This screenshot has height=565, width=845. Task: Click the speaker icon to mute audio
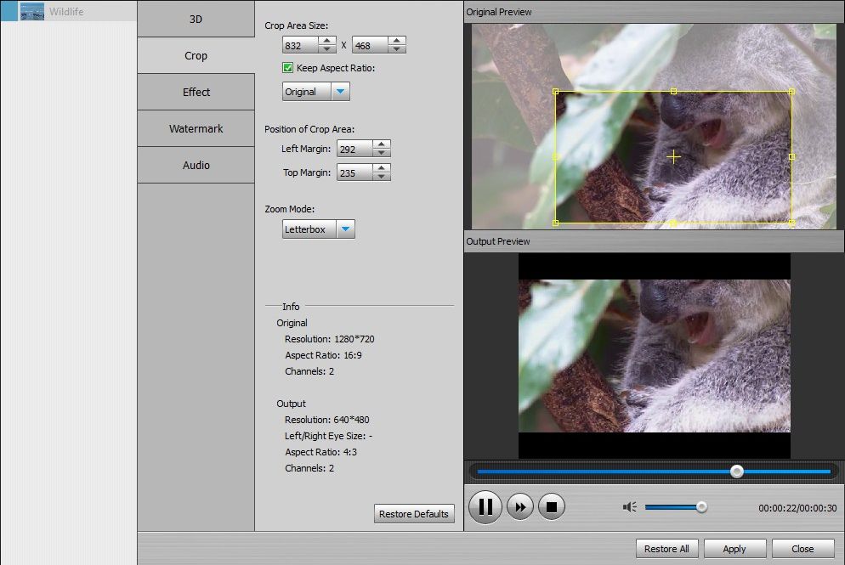click(629, 506)
